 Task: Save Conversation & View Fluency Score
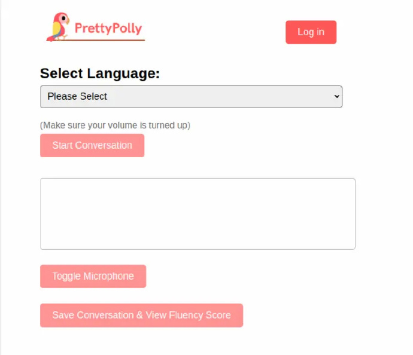tap(142, 316)
